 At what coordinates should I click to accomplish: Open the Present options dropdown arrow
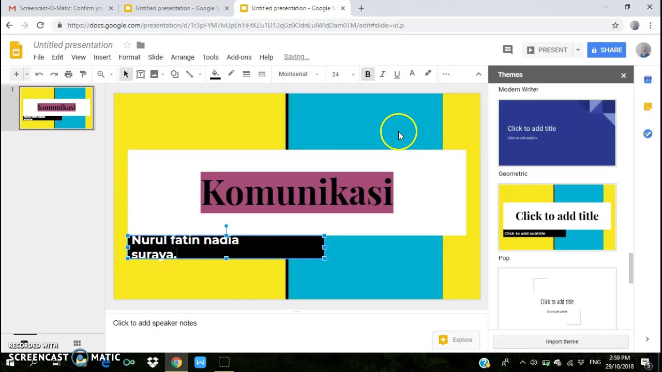point(578,50)
